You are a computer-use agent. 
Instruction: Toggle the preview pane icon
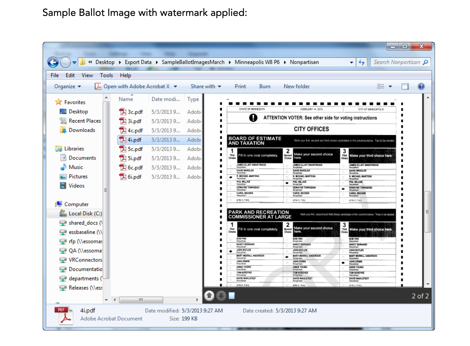click(405, 87)
